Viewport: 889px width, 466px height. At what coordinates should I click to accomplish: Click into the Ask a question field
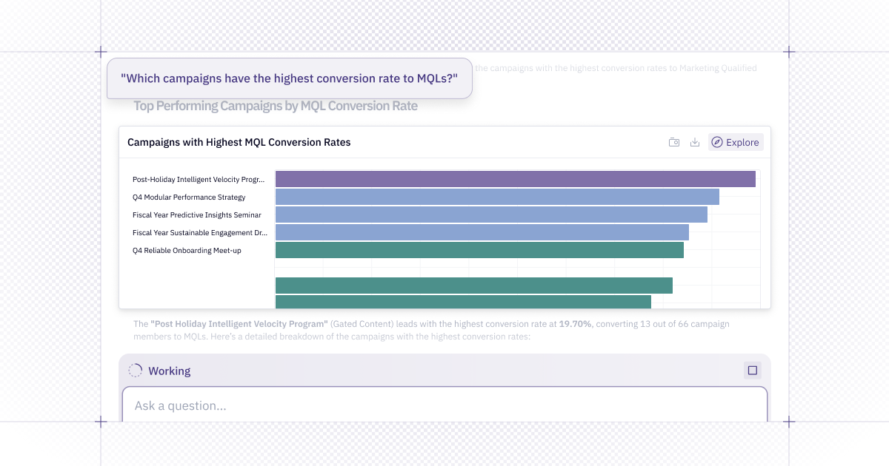(444, 405)
